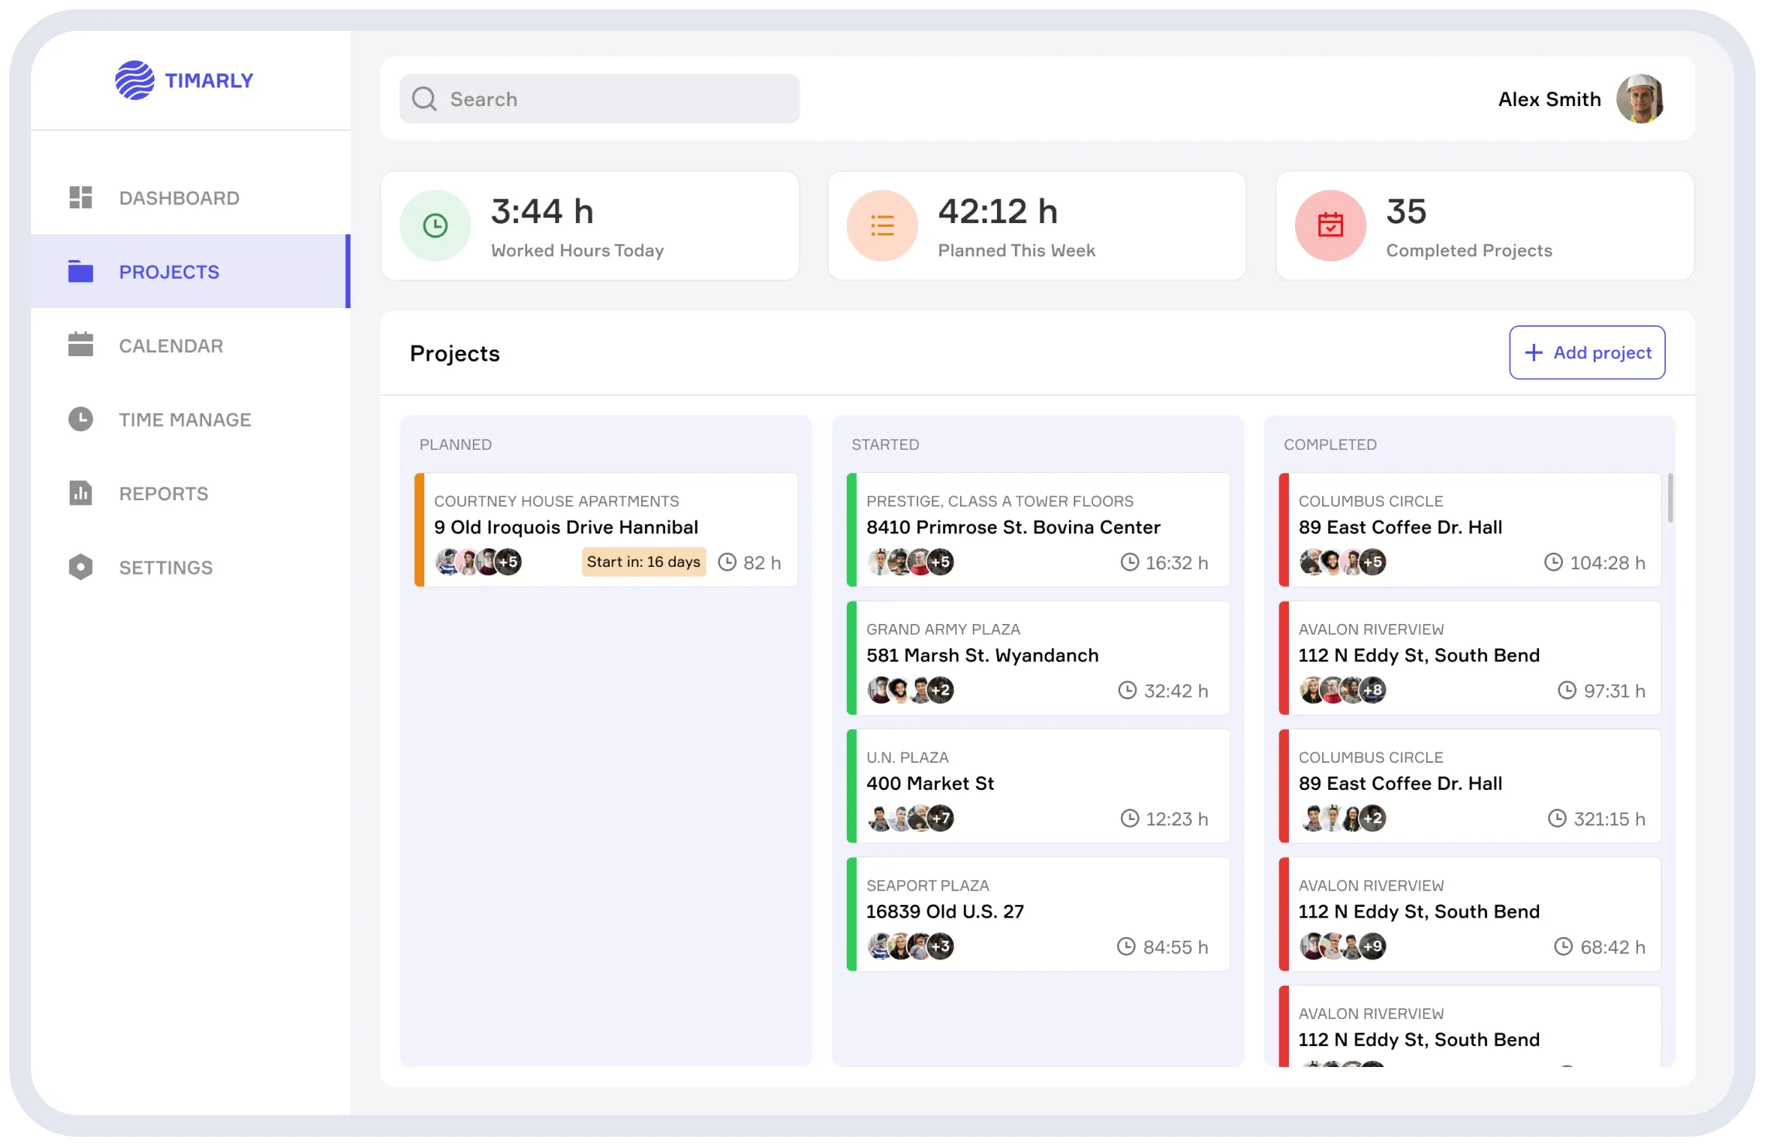Image resolution: width=1765 pixels, height=1146 pixels.
Task: Click the +5 members badge on Prestige card
Action: click(x=940, y=562)
